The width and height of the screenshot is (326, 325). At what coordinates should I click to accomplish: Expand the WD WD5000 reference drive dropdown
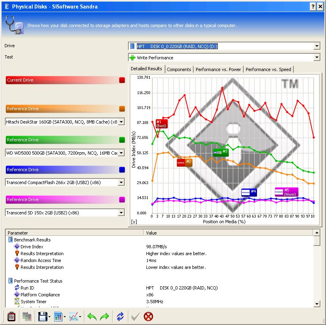(x=121, y=153)
